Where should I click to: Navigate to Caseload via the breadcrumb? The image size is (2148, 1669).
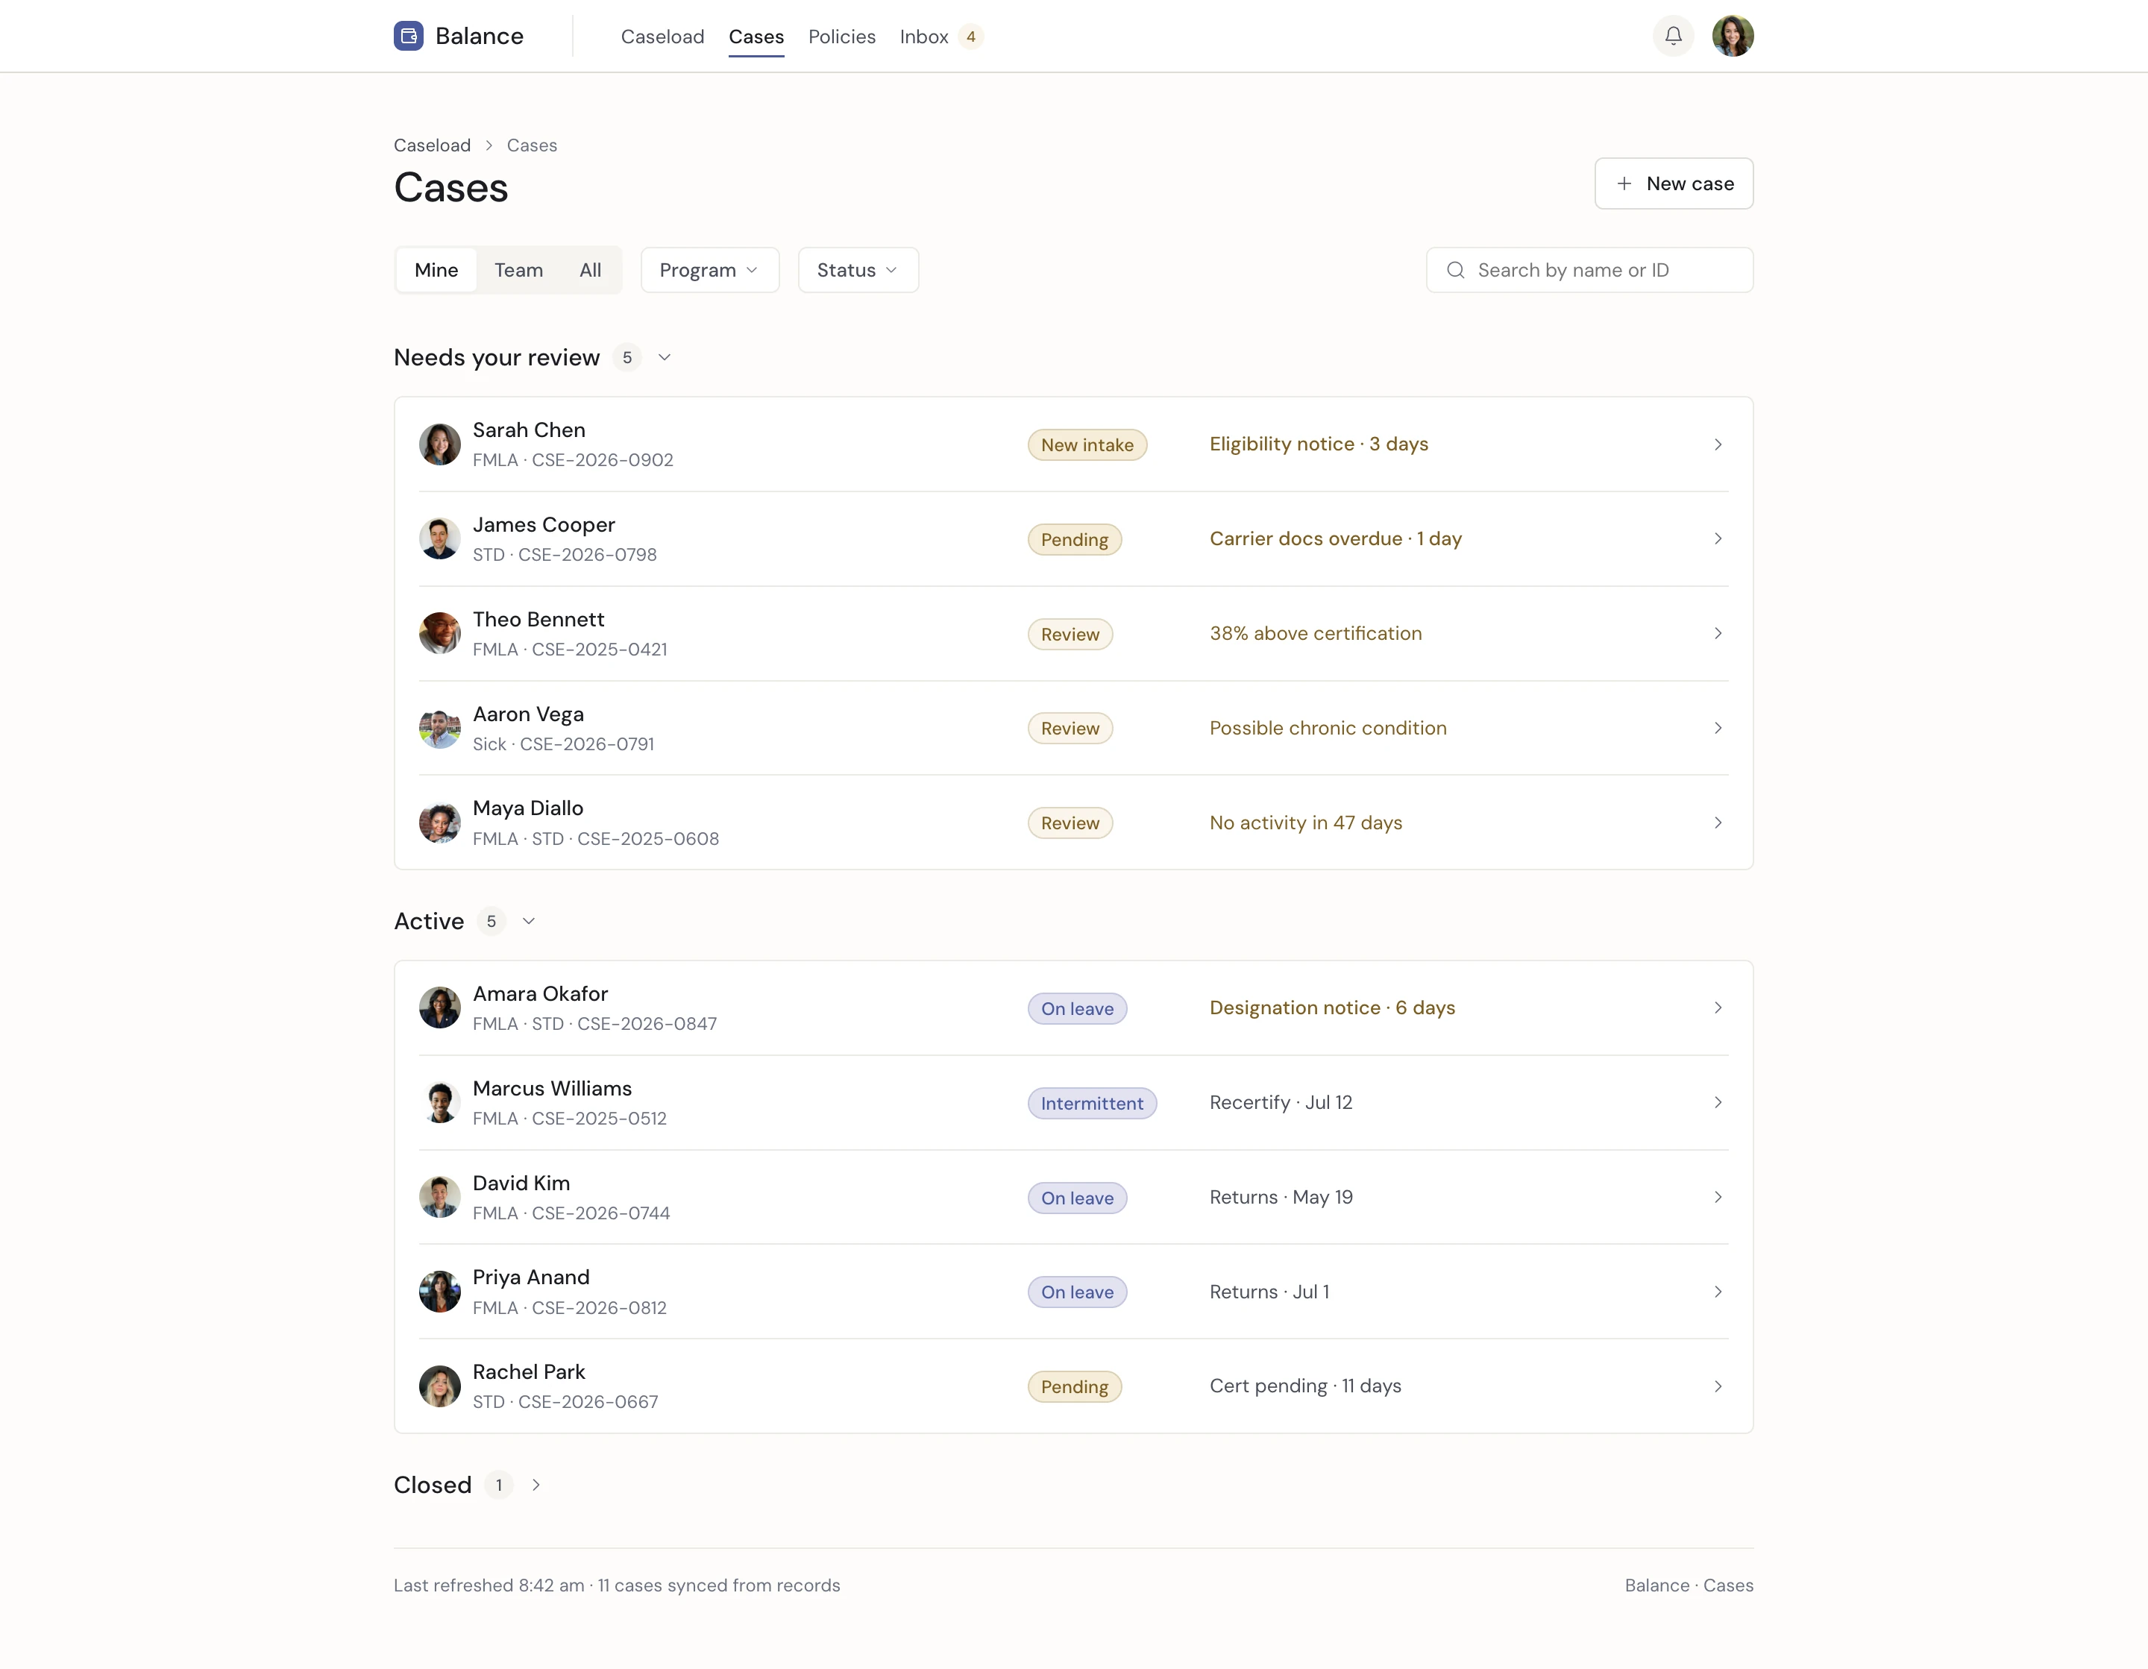pyautogui.click(x=432, y=145)
